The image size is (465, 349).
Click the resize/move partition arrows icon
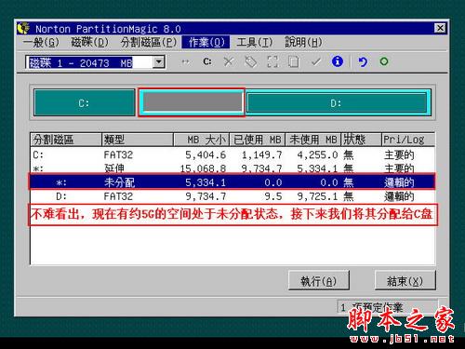click(185, 62)
